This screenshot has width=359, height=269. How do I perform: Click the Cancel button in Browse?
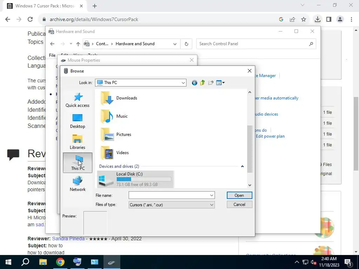point(239,205)
